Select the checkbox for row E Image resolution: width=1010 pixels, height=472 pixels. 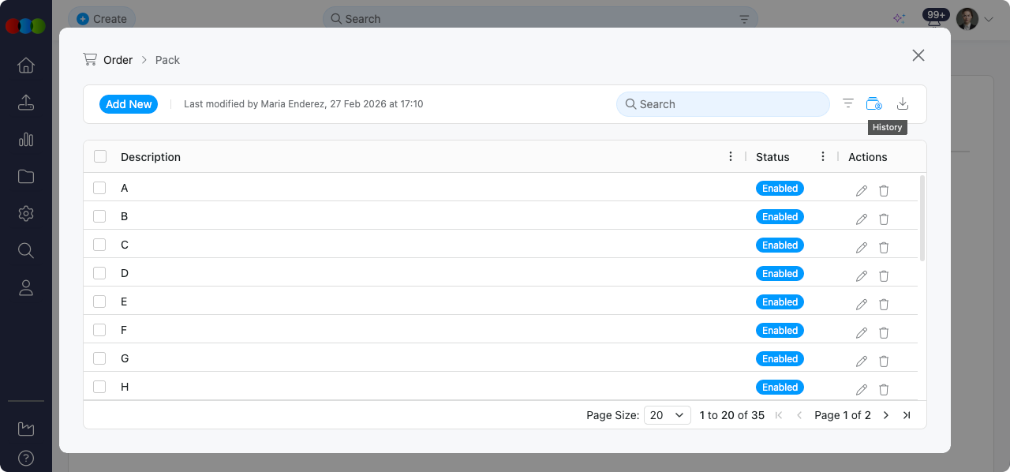(x=99, y=302)
